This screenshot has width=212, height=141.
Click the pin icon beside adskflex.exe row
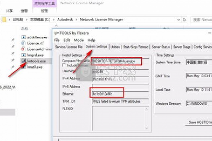pyautogui.click(x=13, y=40)
